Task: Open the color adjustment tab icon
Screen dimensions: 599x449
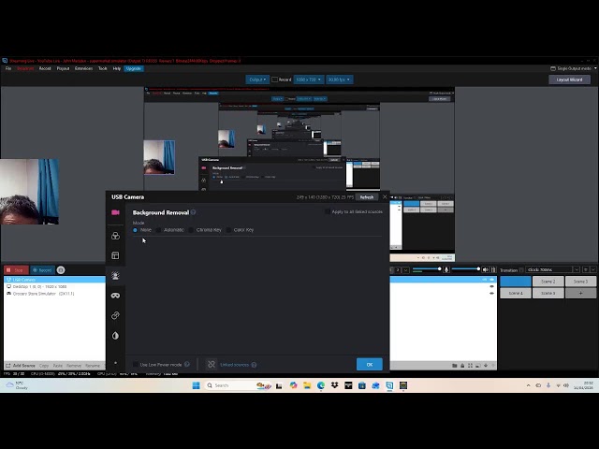Action: tap(115, 236)
